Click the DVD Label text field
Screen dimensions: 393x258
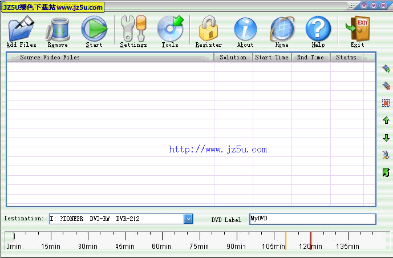[x=313, y=219]
